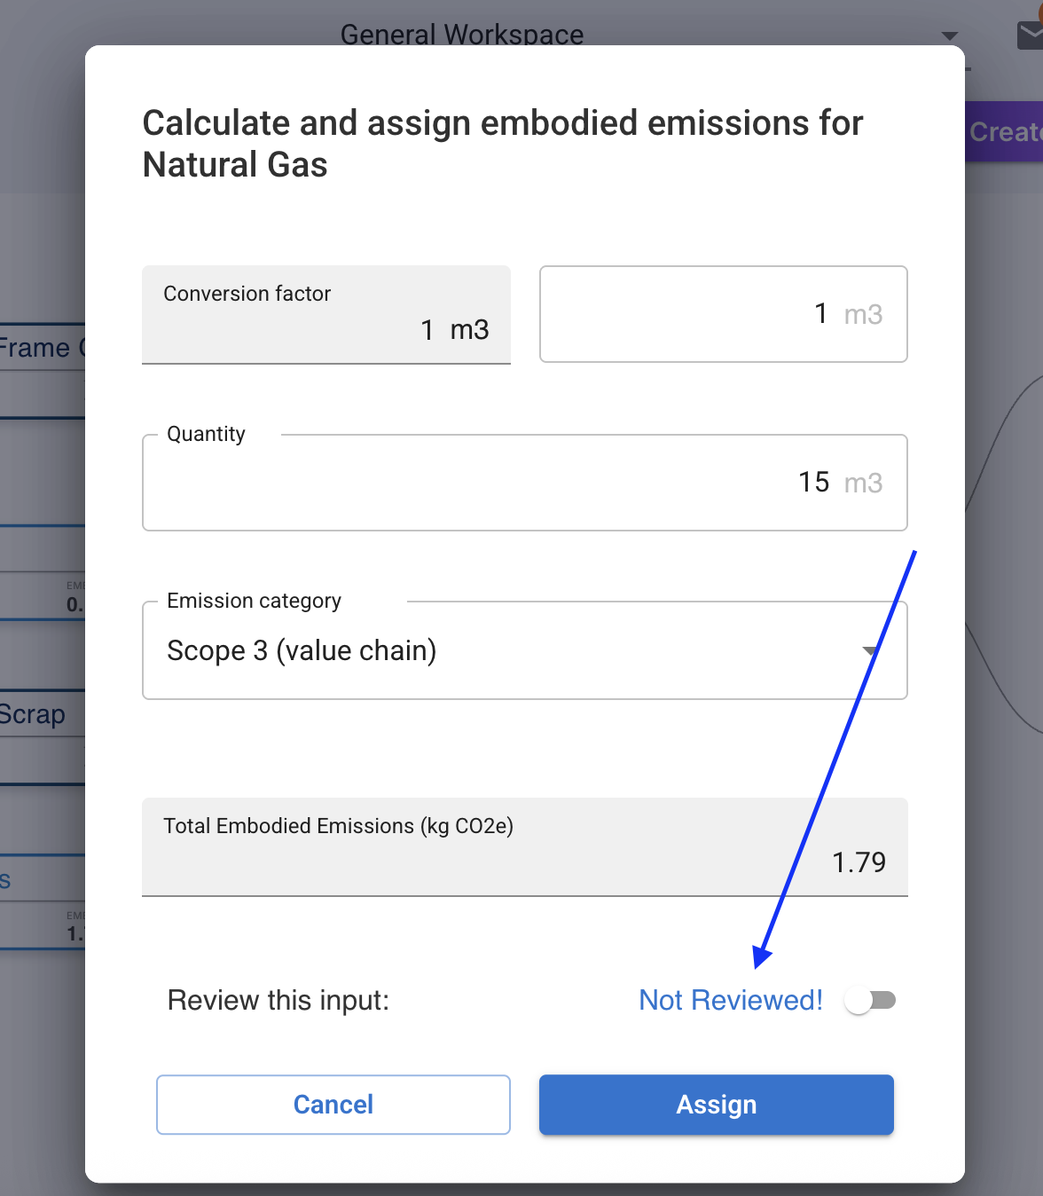Screen dimensions: 1043x1196
Task: Focus the conversion value input showing 1 m3
Action: pos(723,314)
